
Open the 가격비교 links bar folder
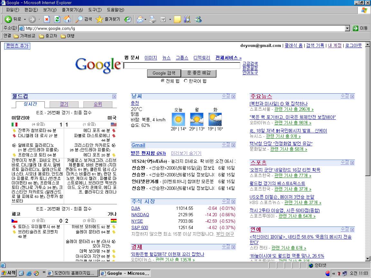pos(24,36)
